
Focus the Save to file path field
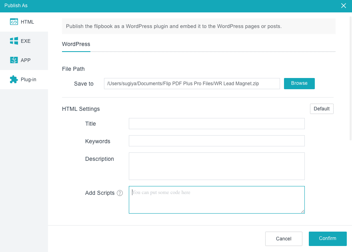click(192, 84)
